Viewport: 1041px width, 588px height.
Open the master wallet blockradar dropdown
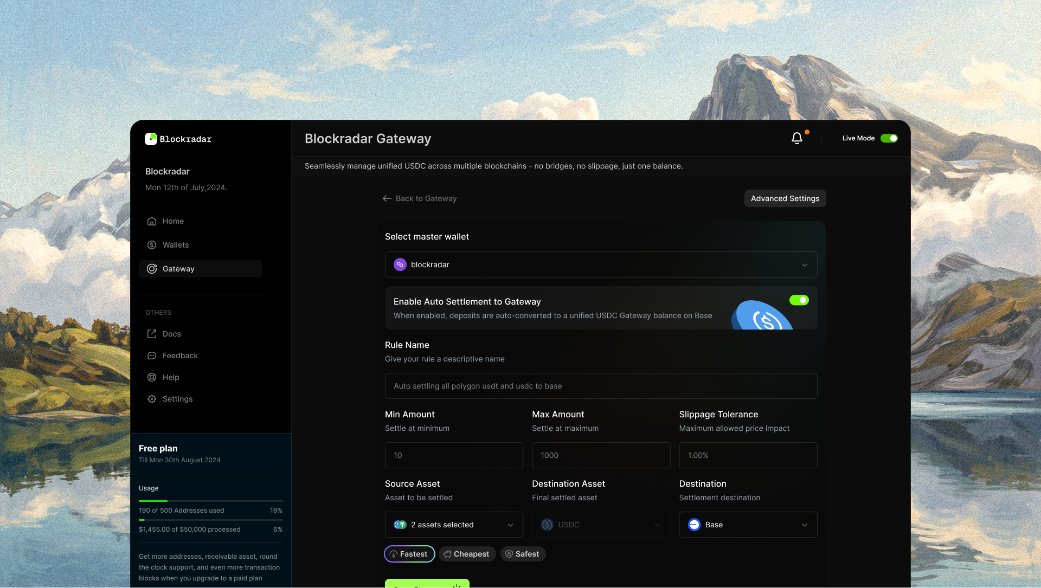[601, 264]
